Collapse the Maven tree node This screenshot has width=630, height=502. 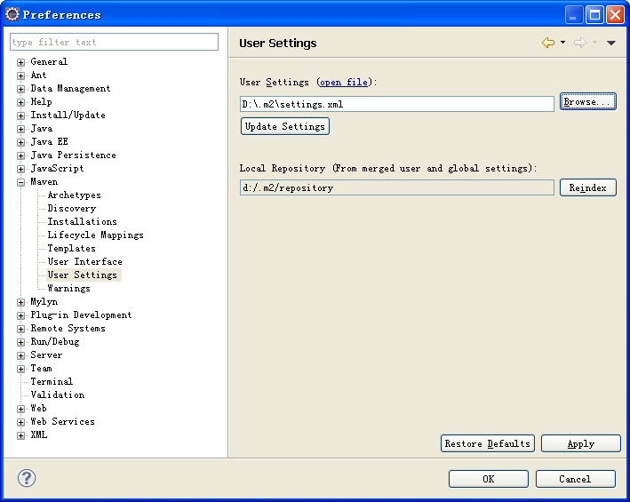pyautogui.click(x=21, y=182)
